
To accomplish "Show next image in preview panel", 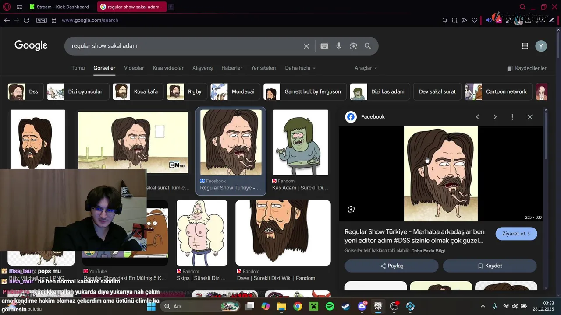I will point(495,117).
